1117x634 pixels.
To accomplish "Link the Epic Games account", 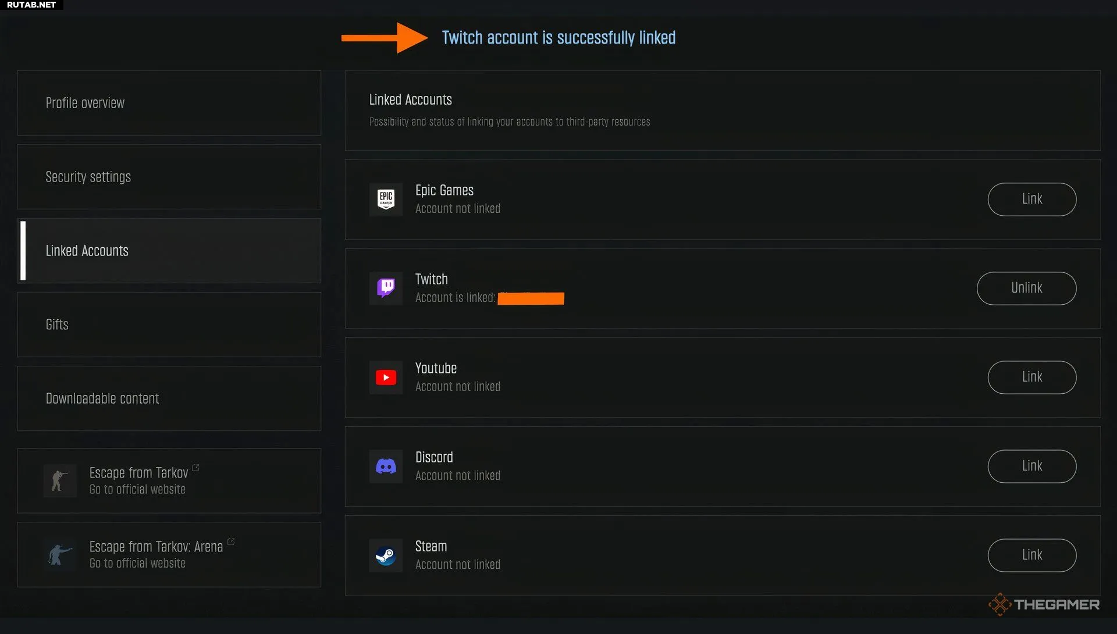I will [1031, 200].
